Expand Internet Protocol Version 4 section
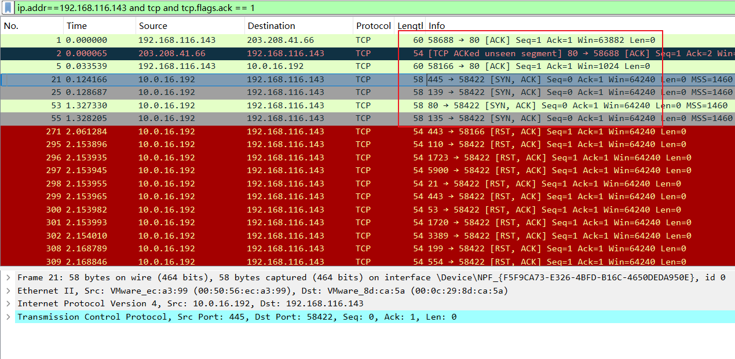This screenshot has height=359, width=735. 8,304
